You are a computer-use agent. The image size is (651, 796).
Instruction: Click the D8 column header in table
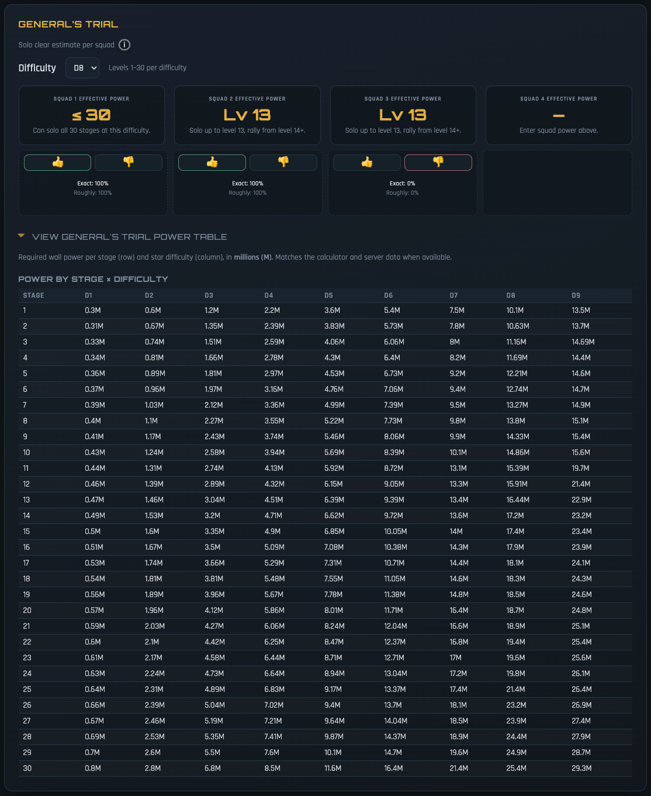[x=511, y=295]
